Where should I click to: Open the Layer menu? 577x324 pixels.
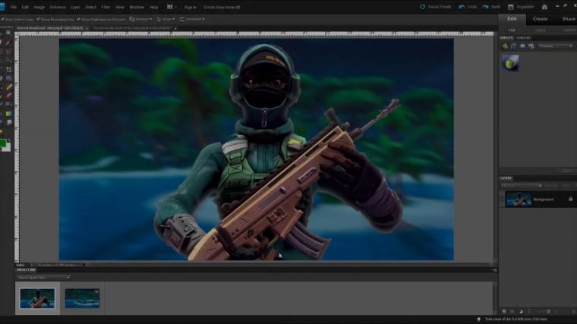(75, 7)
